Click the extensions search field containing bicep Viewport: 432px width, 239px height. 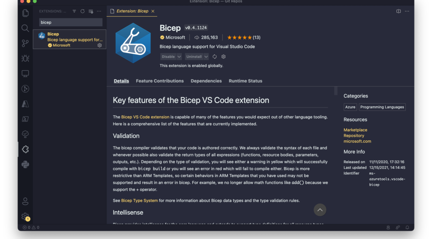[70, 22]
